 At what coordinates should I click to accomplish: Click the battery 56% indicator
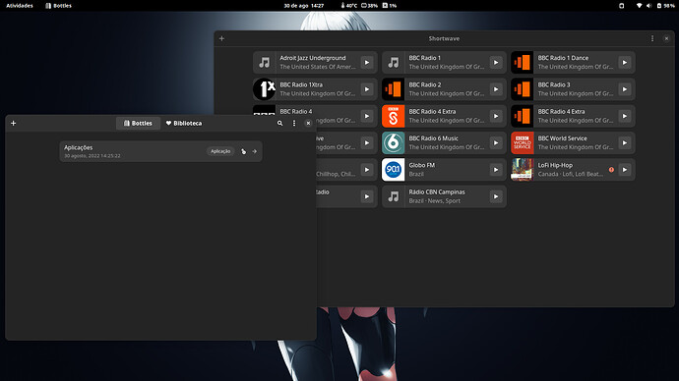pos(665,6)
